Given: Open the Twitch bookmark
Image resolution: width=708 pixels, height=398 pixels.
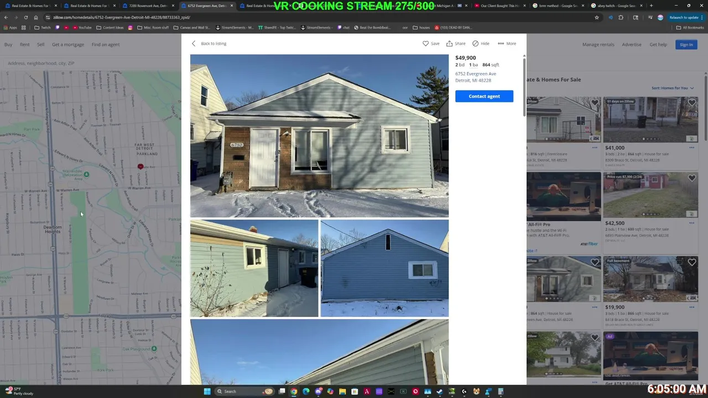Looking at the screenshot, I should [x=43, y=27].
